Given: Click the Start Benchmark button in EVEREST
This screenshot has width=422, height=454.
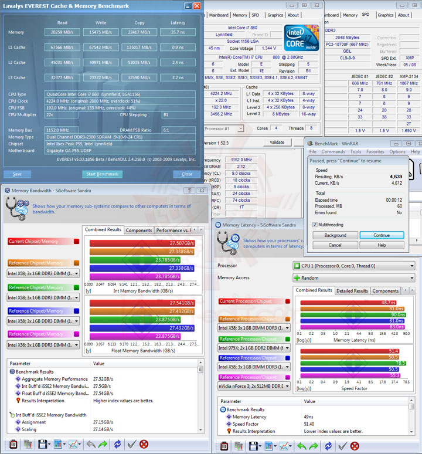Looking at the screenshot, I should 102,174.
